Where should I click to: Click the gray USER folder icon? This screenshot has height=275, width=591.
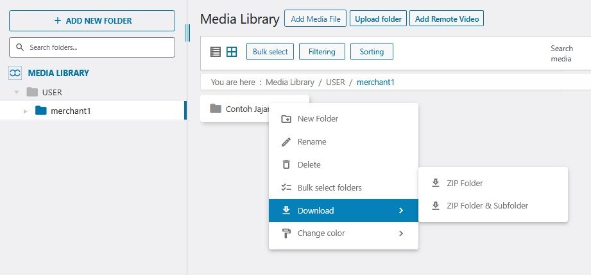pos(32,92)
